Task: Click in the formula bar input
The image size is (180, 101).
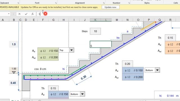Action: 108,14
